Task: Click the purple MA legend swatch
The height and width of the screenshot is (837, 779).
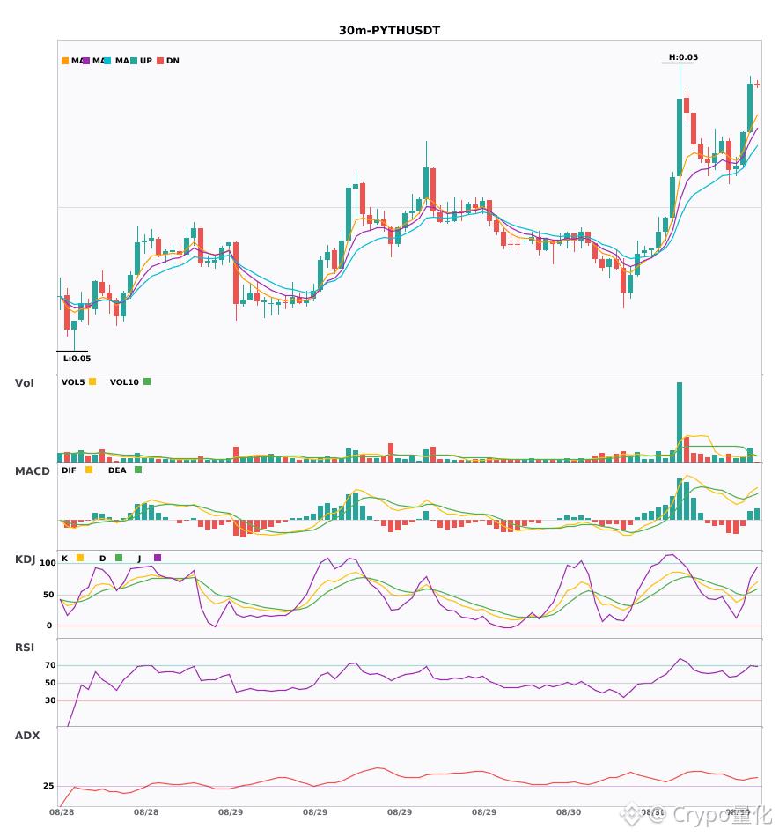Action: pyautogui.click(x=86, y=61)
